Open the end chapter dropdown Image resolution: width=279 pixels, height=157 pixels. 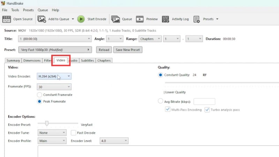[x=194, y=39]
